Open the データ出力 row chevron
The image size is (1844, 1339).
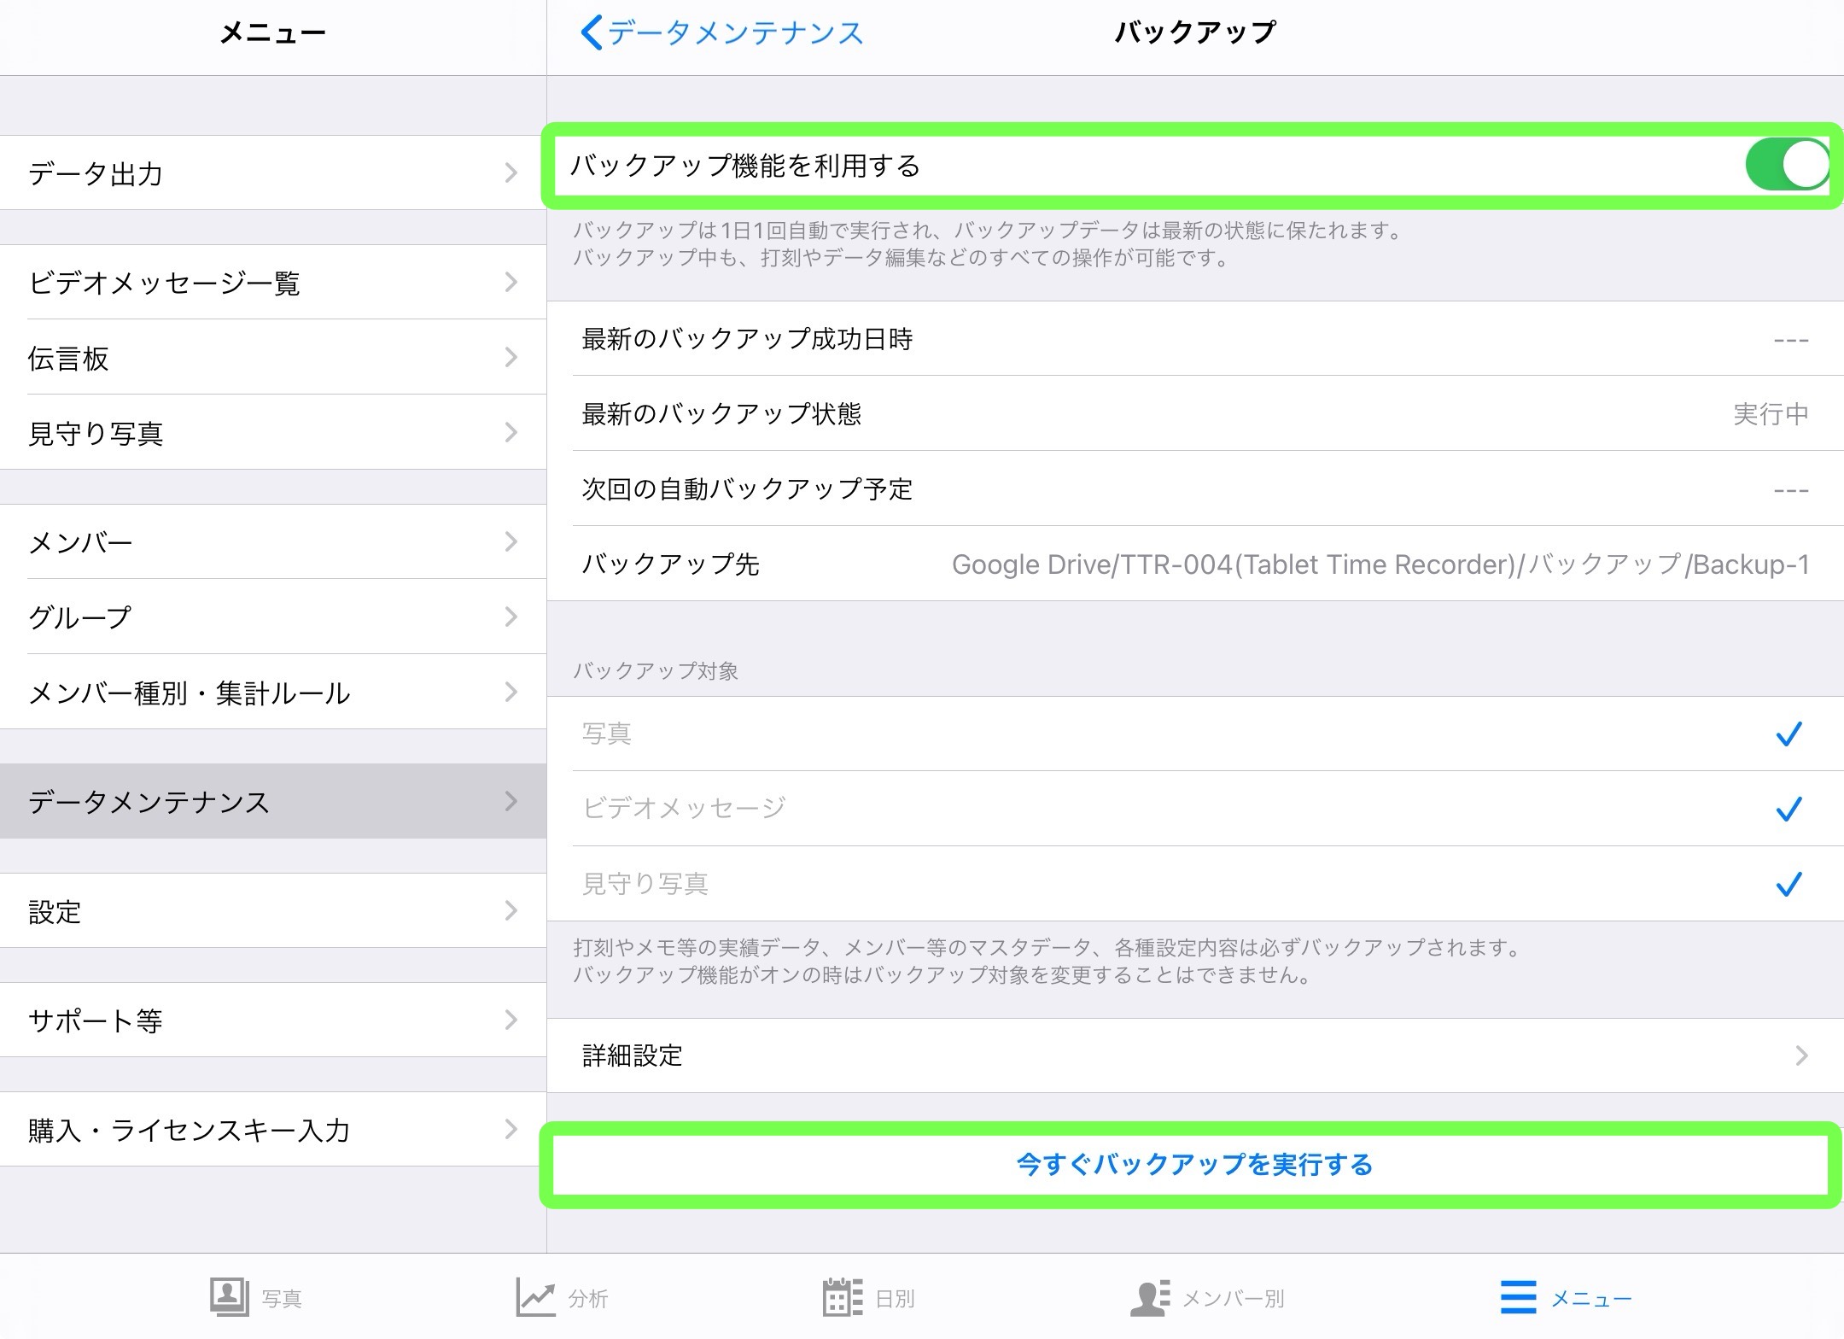511,172
